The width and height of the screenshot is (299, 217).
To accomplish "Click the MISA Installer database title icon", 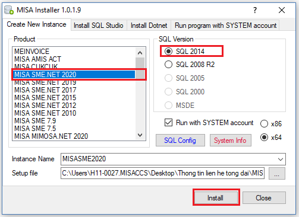I will [9, 10].
